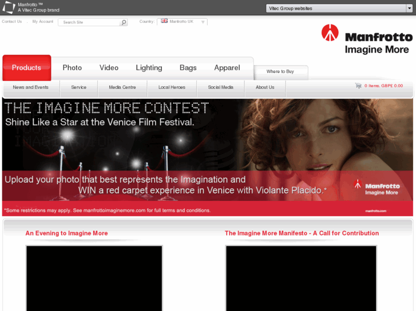The image size is (416, 311).
Task: Open the Lighting tab
Action: [x=149, y=68]
